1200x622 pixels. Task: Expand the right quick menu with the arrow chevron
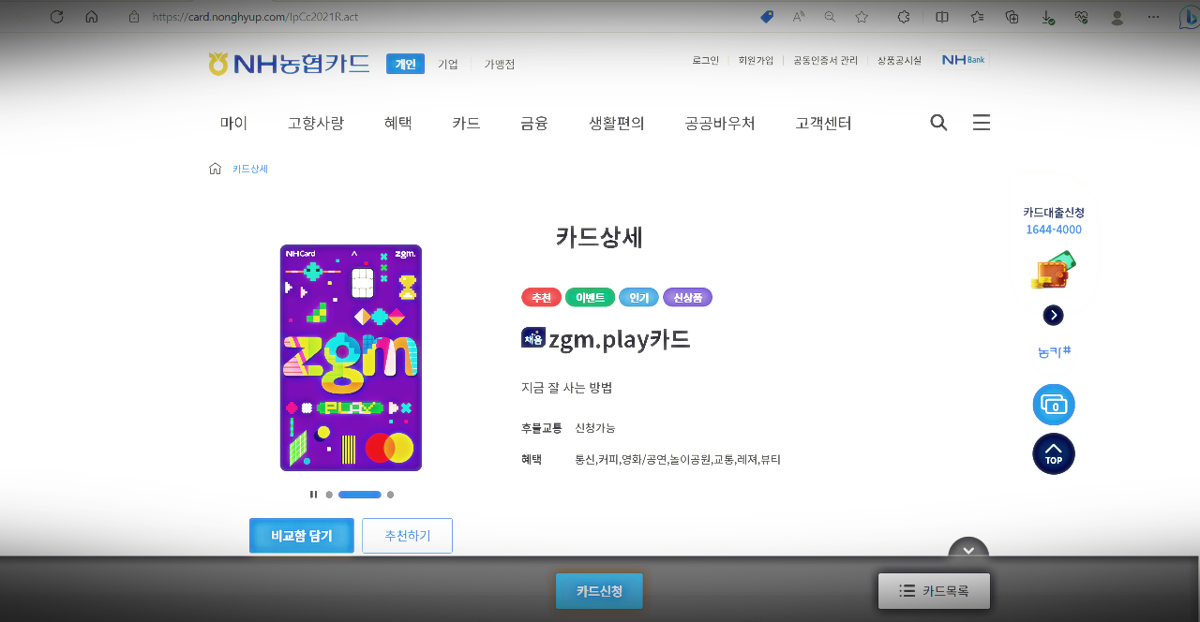(x=1053, y=315)
